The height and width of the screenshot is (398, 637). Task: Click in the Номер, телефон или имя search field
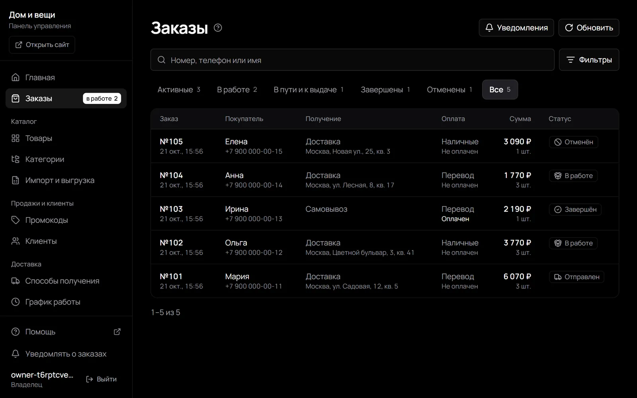click(352, 60)
